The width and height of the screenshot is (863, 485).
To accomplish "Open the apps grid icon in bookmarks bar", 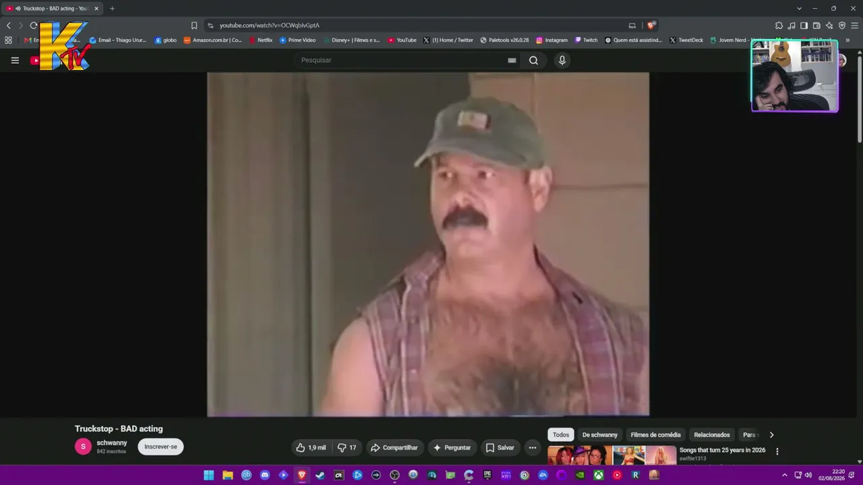I will pyautogui.click(x=8, y=40).
